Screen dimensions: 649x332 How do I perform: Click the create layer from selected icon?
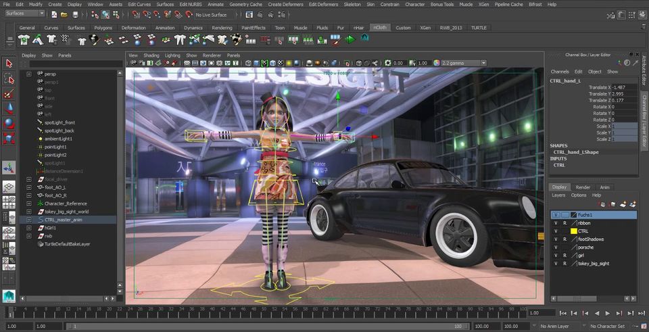[633, 204]
